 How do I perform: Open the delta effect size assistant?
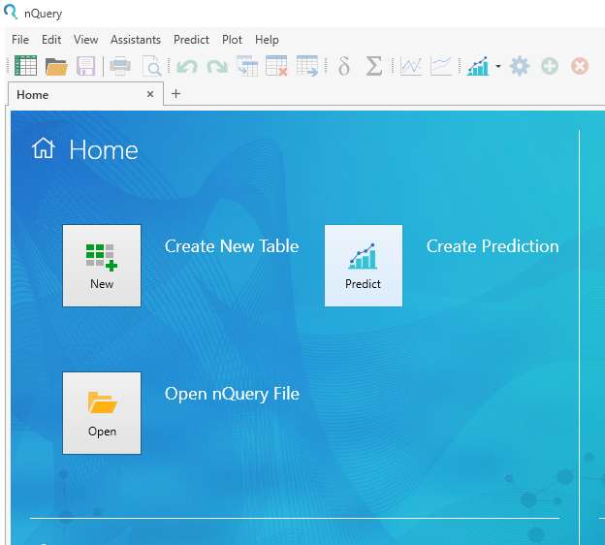coord(344,66)
